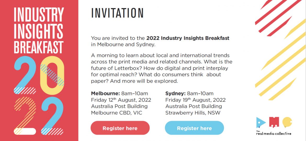Click Friday 19th August, 2022 date text
Image resolution: width=306 pixels, height=141 pixels.
(196, 100)
